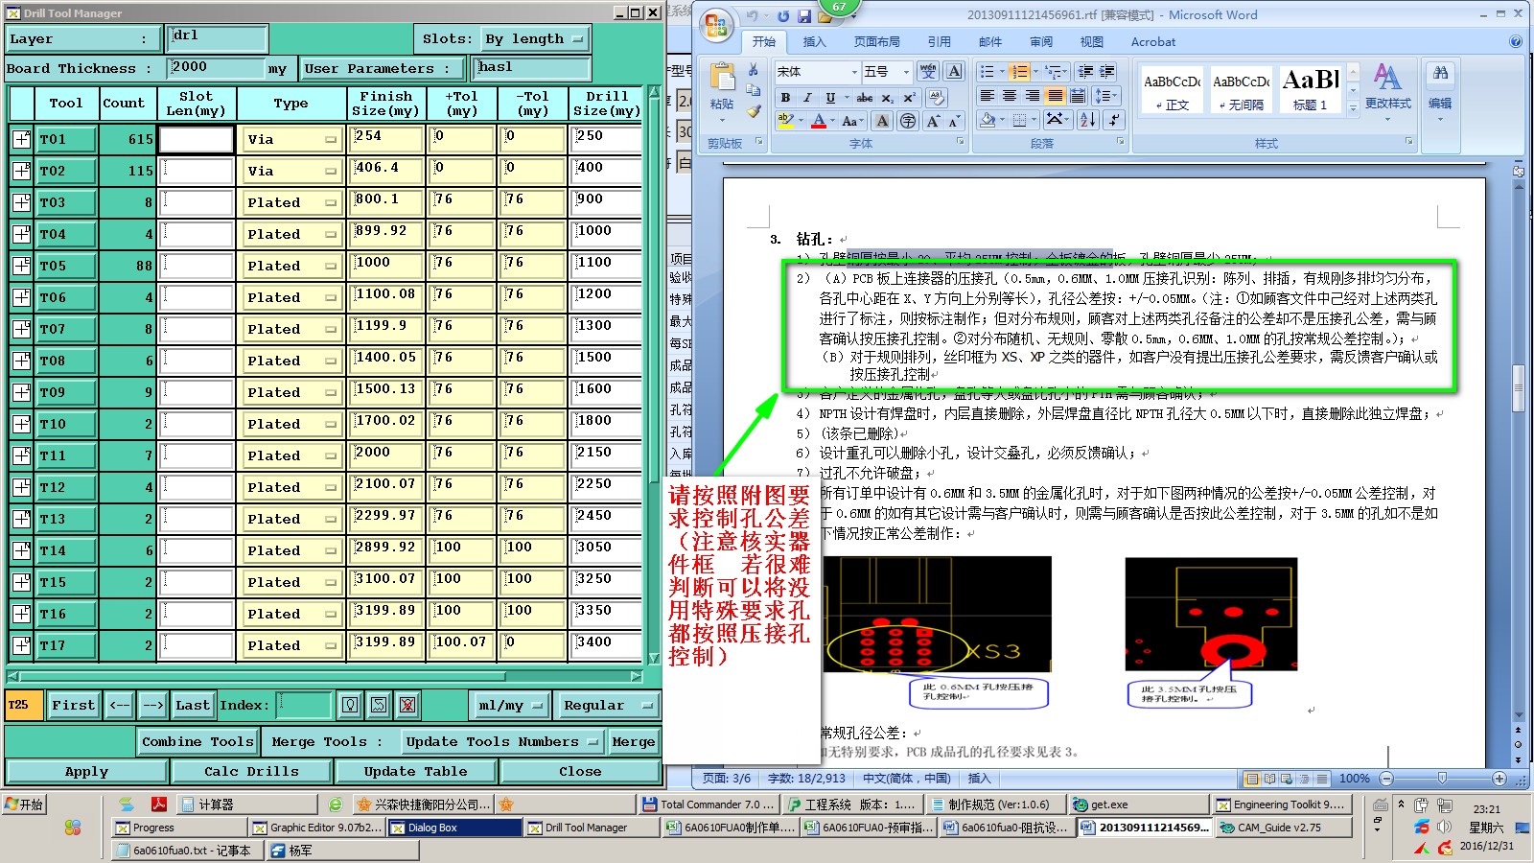Open the 页面布局 ribbon tab

tap(876, 42)
